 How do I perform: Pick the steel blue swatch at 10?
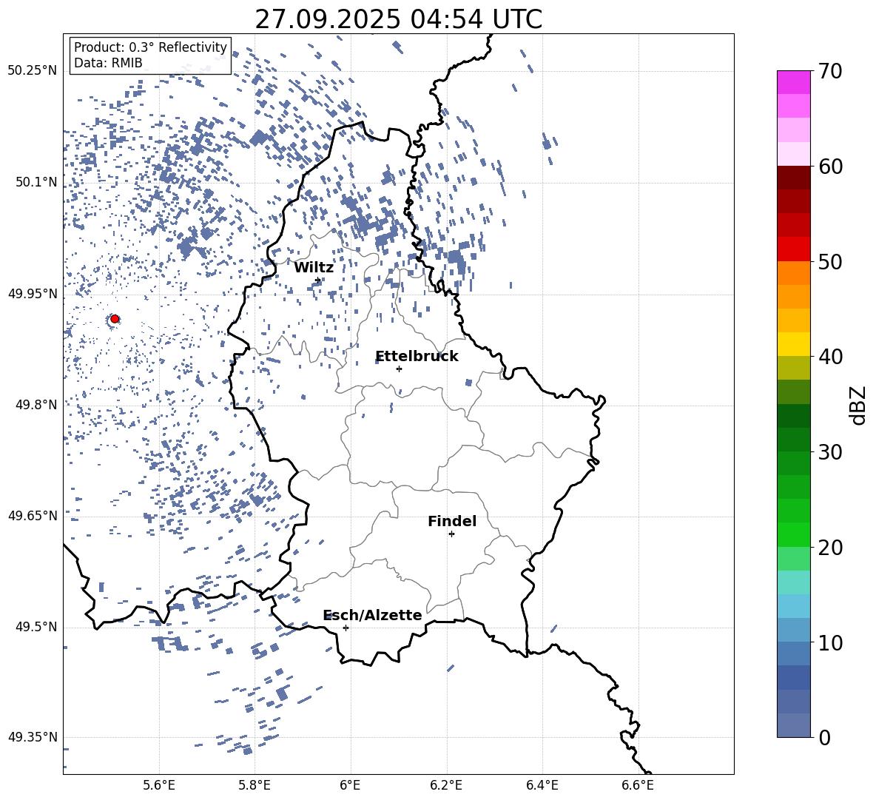pyautogui.click(x=793, y=653)
